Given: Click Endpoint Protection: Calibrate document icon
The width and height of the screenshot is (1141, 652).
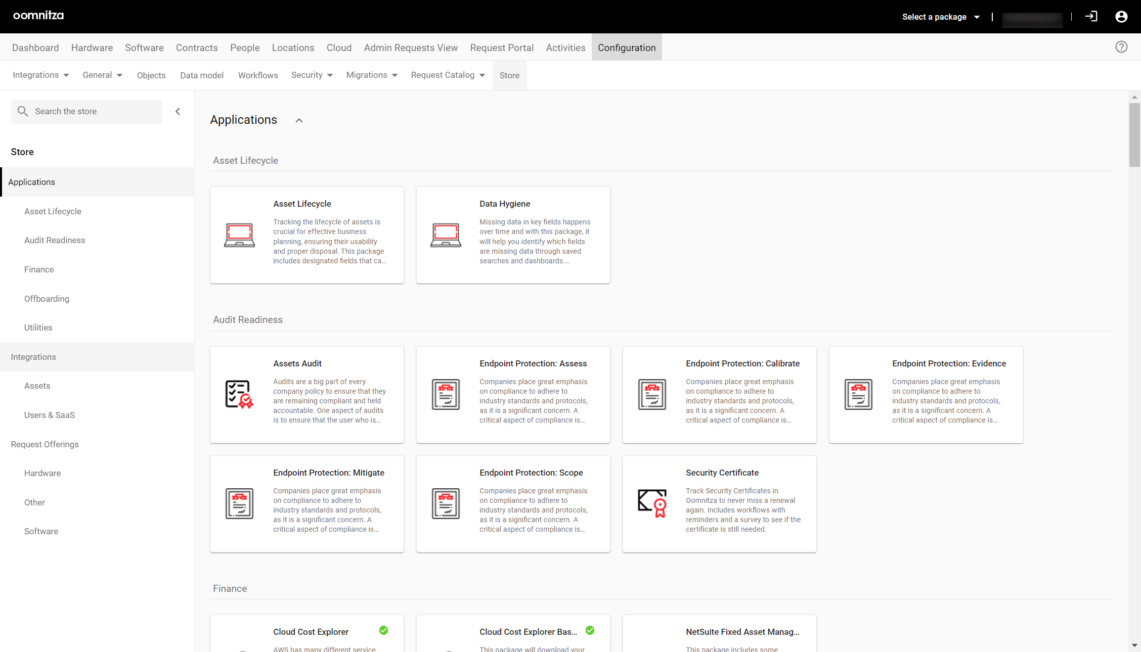Looking at the screenshot, I should (x=652, y=394).
